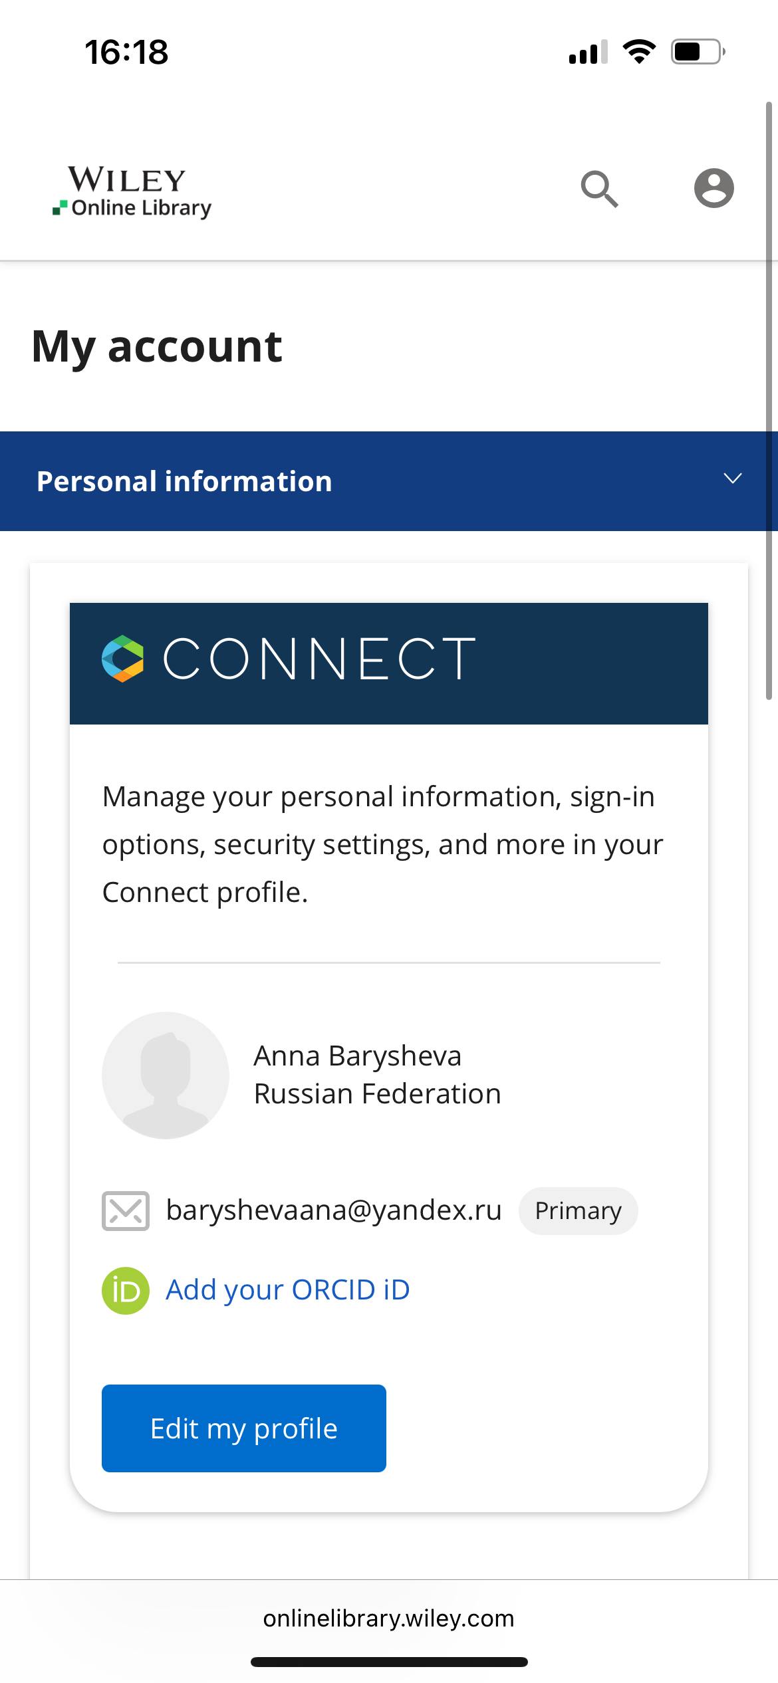The image size is (778, 1683).
Task: Tap the Anna Barysheva name text
Action: click(357, 1056)
